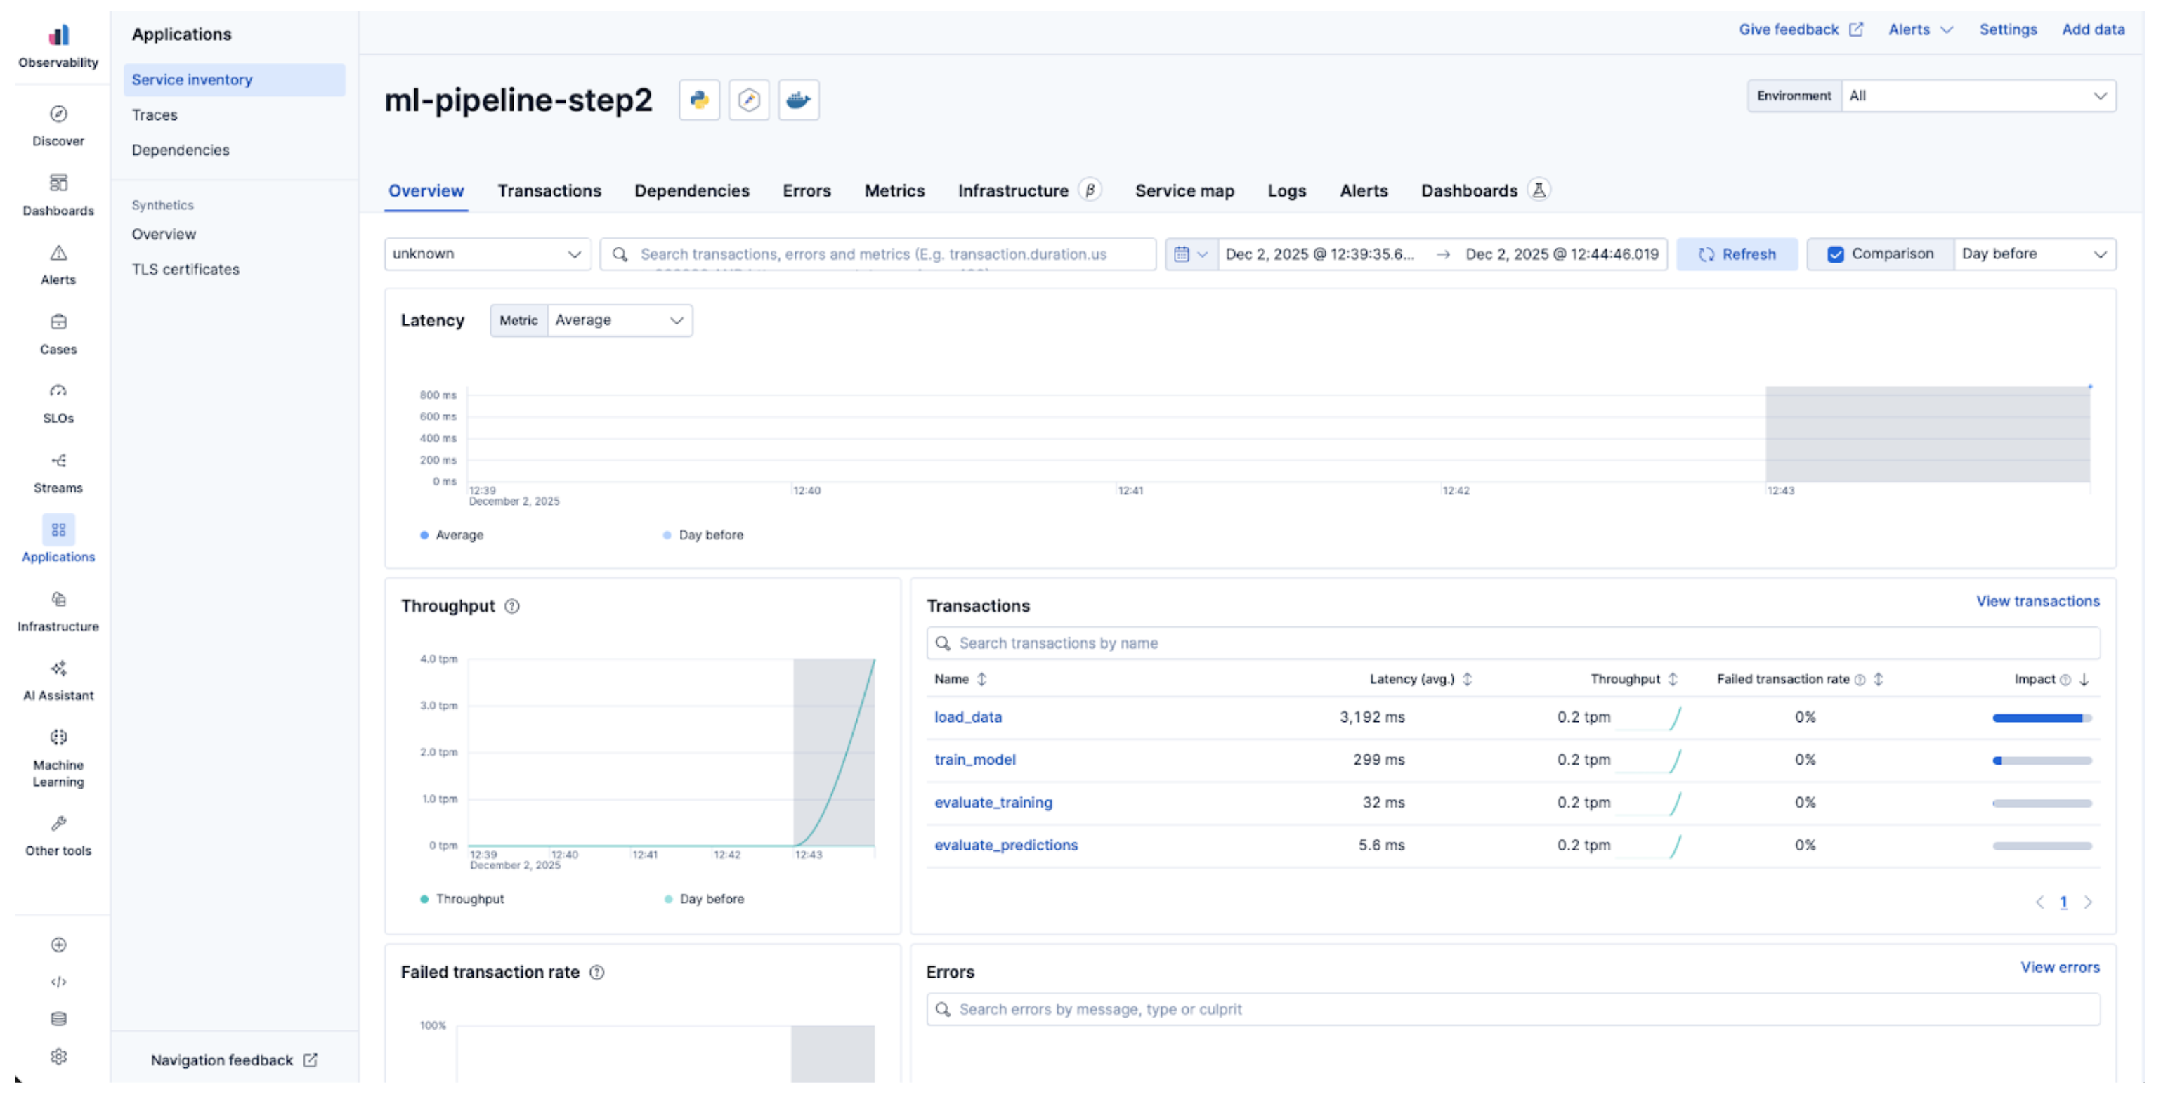Launch AI Assistant from the sidebar
2168x1104 pixels.
58,680
